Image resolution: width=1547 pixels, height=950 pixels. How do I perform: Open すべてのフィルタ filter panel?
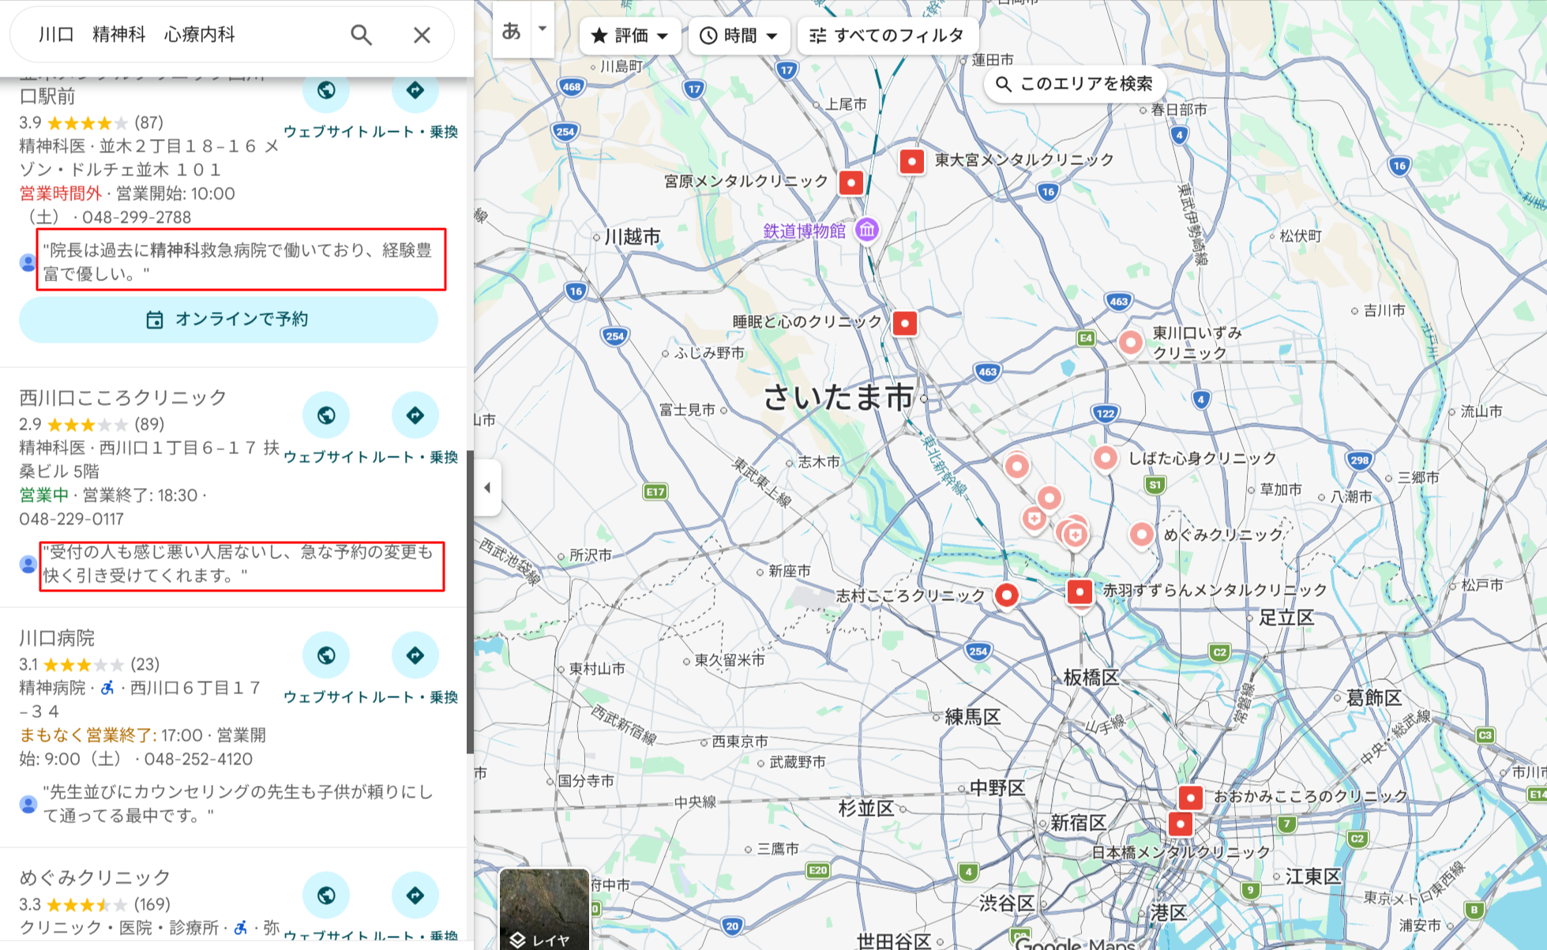(x=886, y=35)
